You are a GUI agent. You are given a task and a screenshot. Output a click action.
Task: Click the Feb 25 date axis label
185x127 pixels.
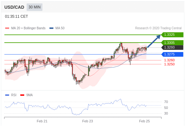click(144, 121)
